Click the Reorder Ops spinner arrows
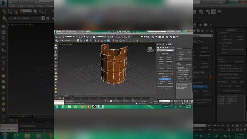 190,79
